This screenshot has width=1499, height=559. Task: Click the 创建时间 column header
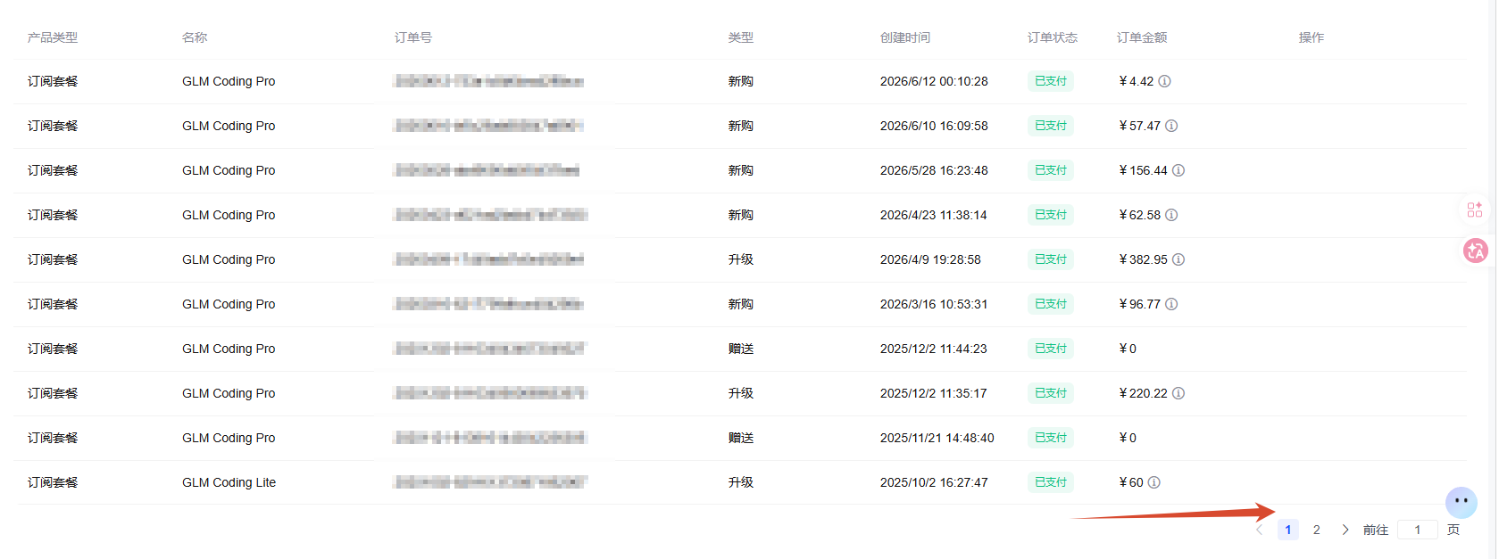[905, 37]
